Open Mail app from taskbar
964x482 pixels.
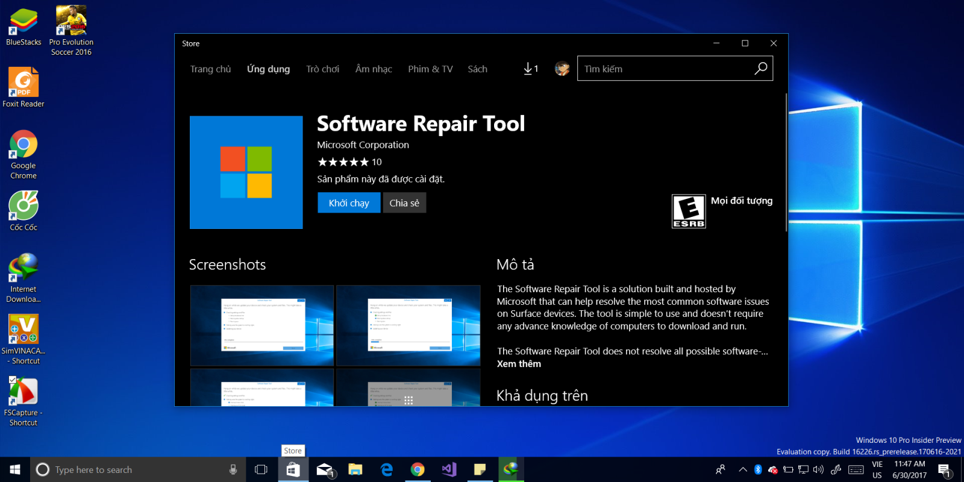[325, 469]
